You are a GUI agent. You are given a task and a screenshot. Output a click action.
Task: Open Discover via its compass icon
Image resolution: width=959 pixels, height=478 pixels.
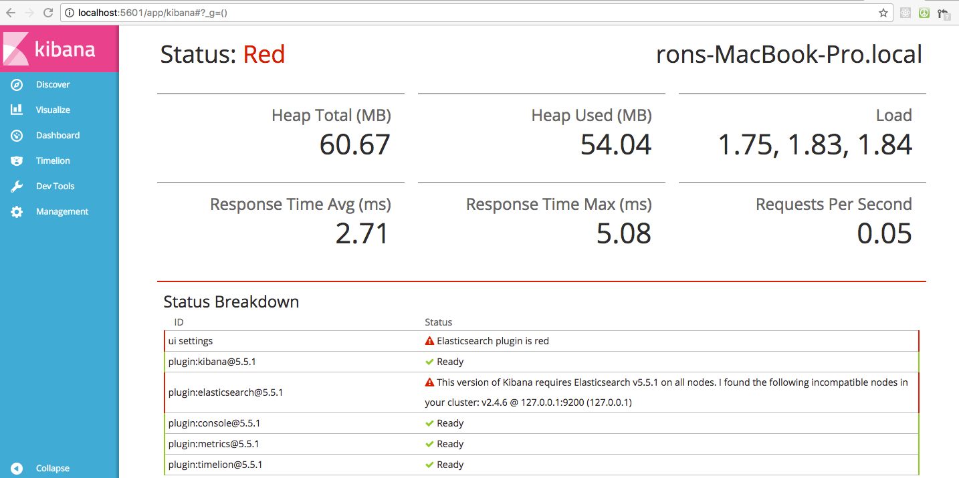pyautogui.click(x=17, y=85)
